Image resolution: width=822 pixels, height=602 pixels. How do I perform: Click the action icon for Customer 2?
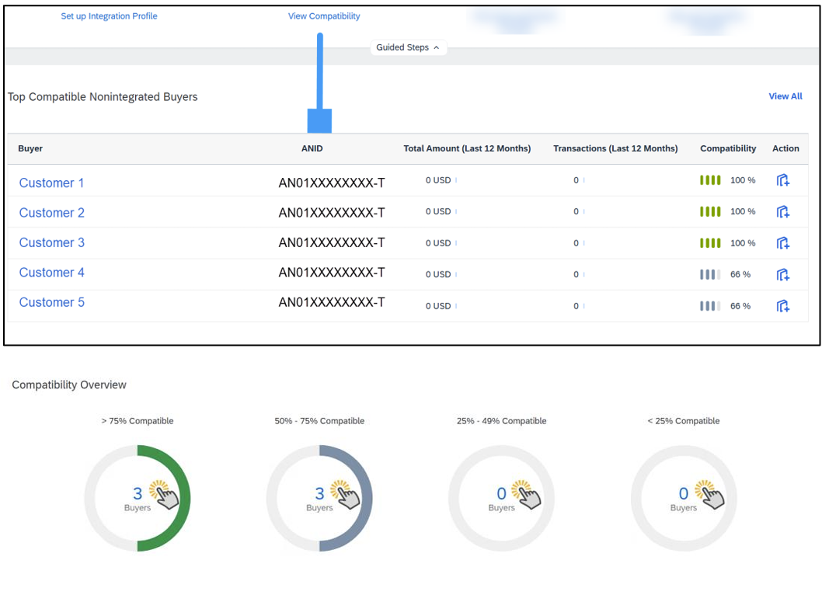[783, 211]
